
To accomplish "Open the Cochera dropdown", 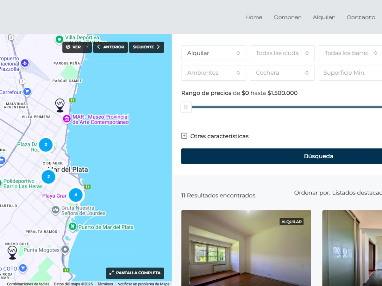I will (282, 73).
